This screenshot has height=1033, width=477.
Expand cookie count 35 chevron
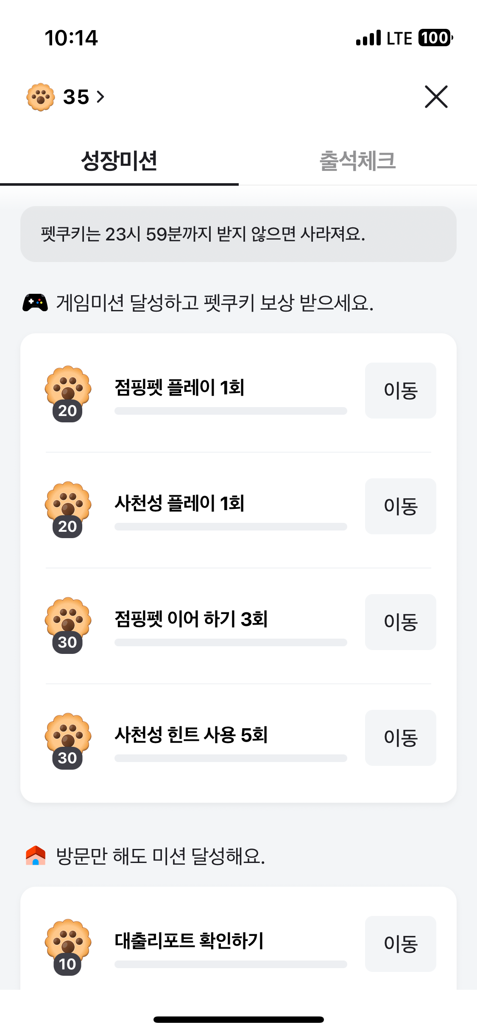point(100,97)
